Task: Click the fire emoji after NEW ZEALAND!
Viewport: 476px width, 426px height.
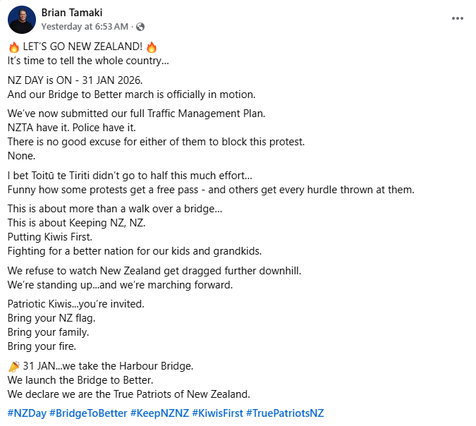Action: click(x=151, y=48)
